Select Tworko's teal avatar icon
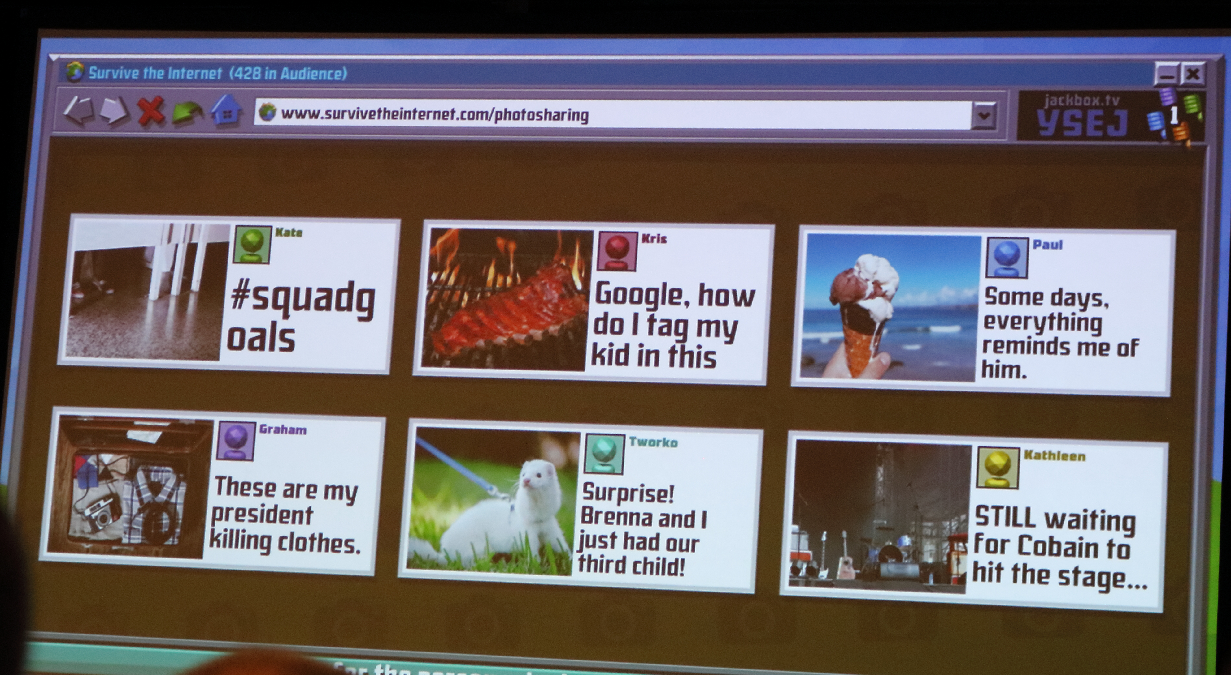Image resolution: width=1231 pixels, height=675 pixels. pyautogui.click(x=603, y=454)
